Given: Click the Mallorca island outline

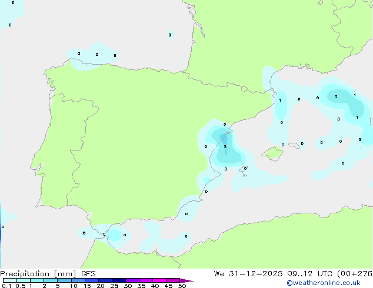Looking at the screenshot, I should [x=272, y=154].
